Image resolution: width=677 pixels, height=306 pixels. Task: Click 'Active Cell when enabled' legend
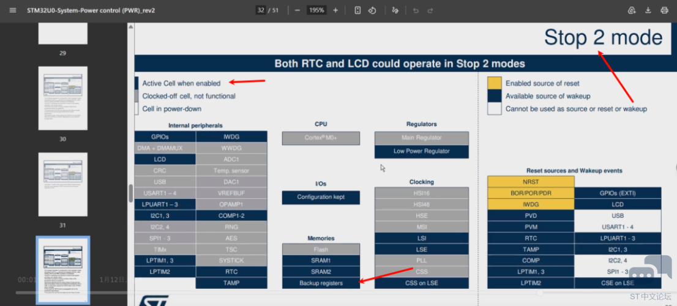tap(181, 83)
